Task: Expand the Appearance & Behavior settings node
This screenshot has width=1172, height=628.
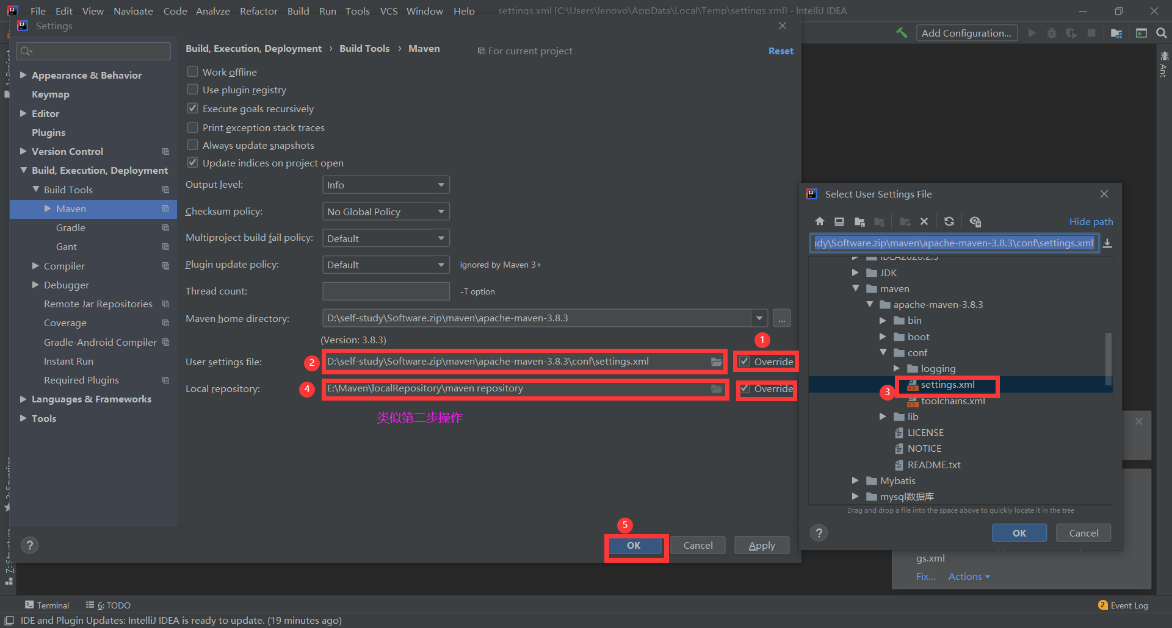Action: (x=23, y=75)
